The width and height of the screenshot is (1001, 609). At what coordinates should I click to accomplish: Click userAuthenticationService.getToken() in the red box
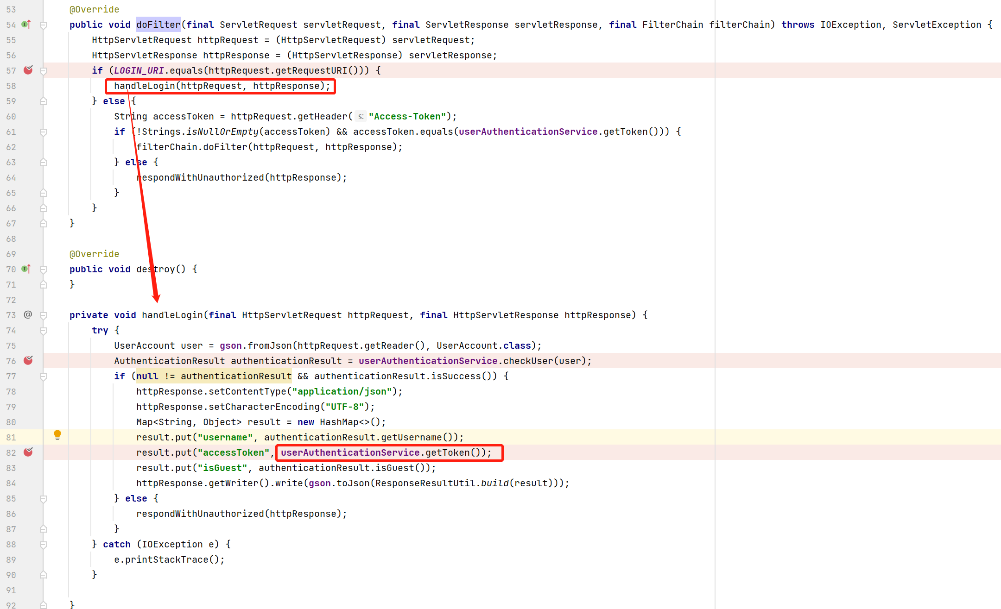click(387, 452)
